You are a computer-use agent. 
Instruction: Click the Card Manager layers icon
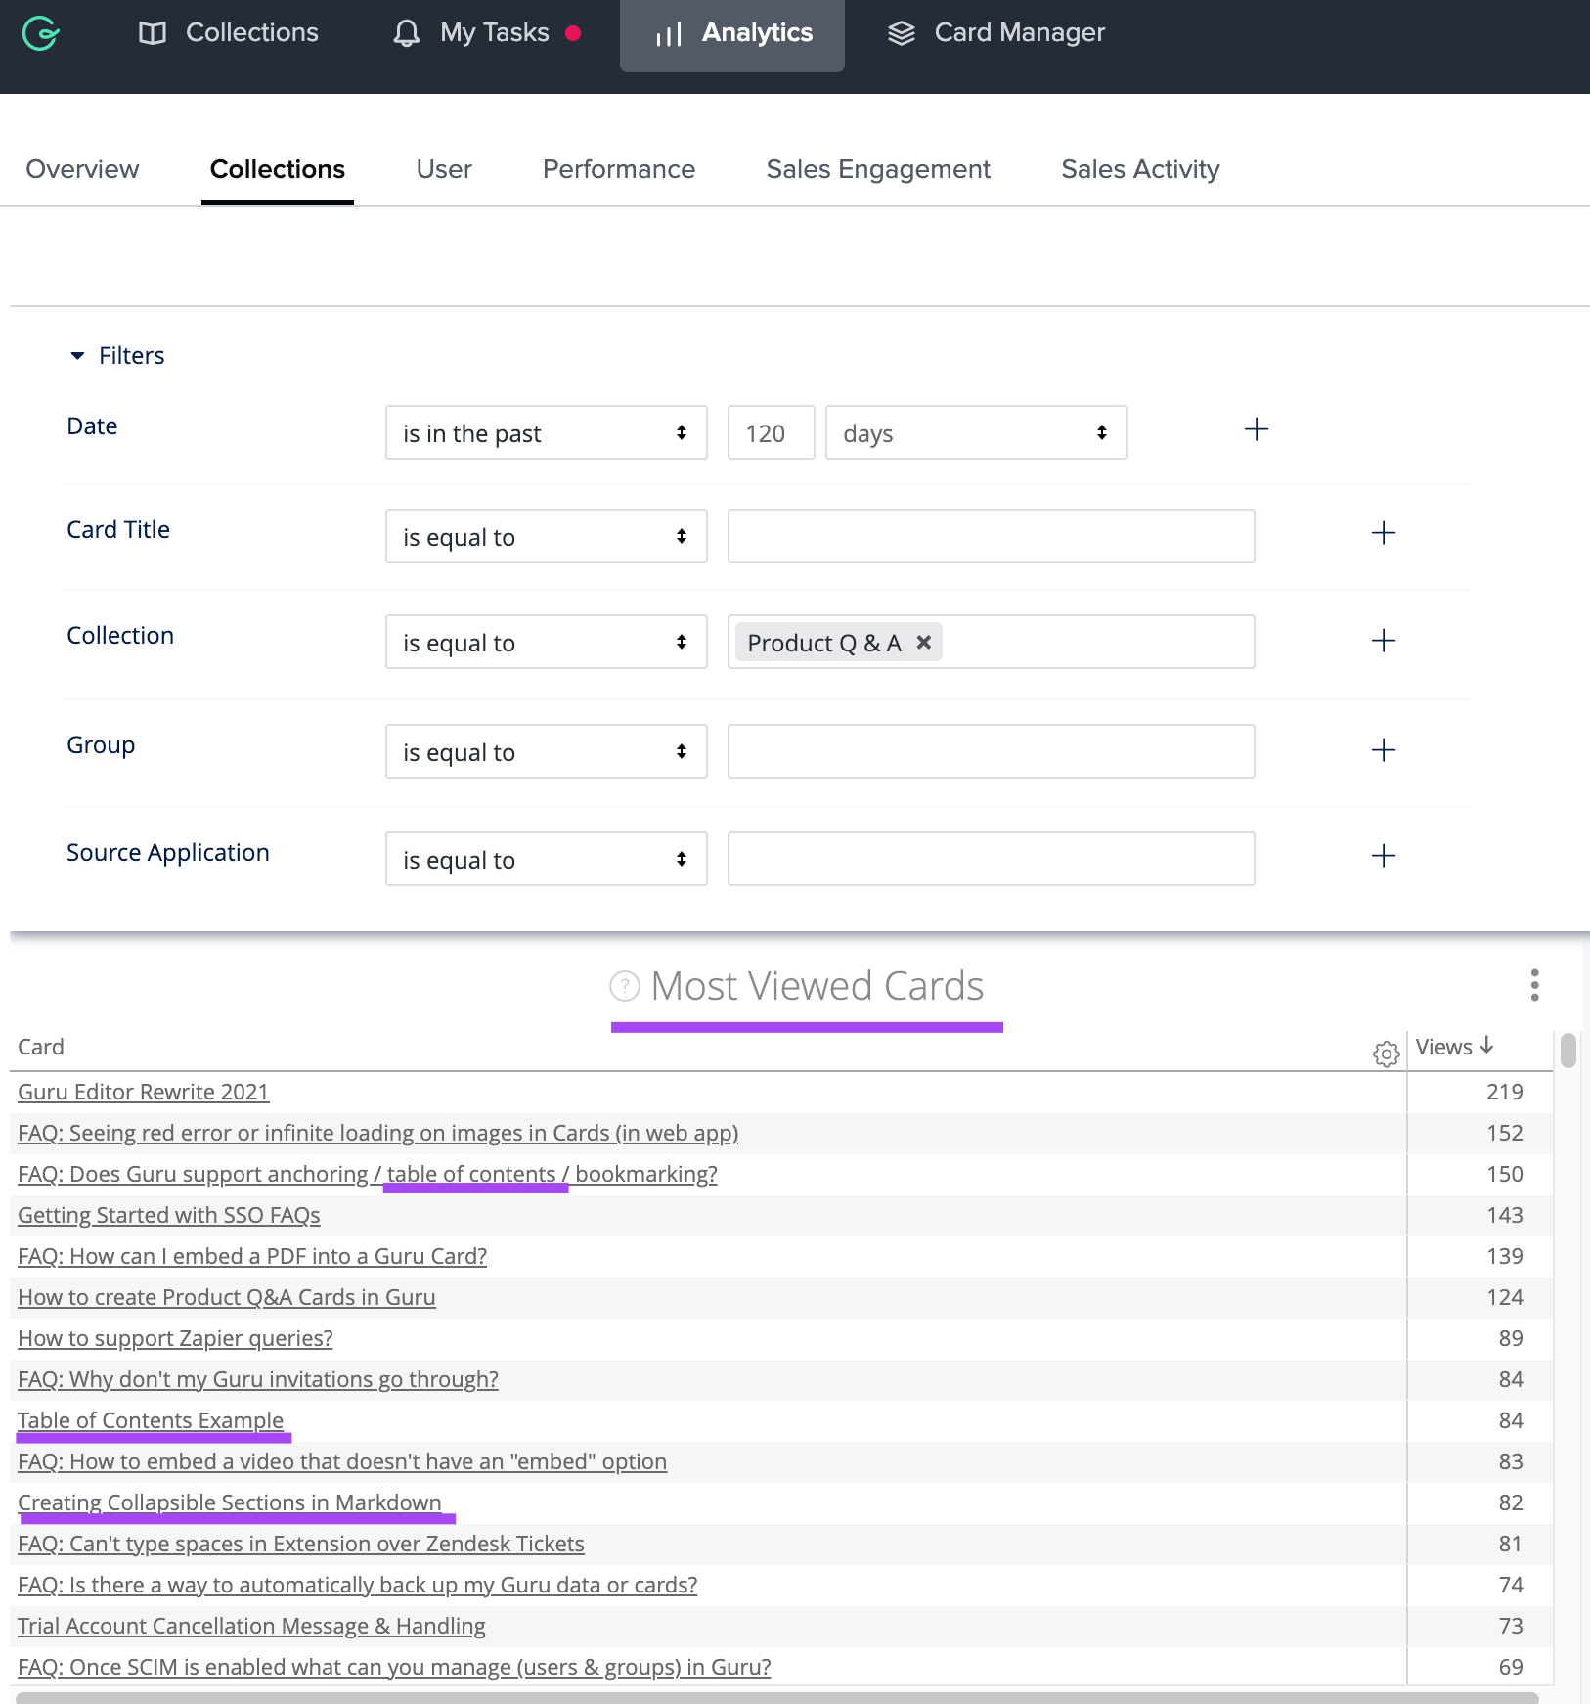[x=902, y=33]
